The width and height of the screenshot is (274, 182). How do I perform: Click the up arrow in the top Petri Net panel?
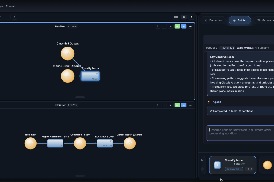(x=158, y=26)
